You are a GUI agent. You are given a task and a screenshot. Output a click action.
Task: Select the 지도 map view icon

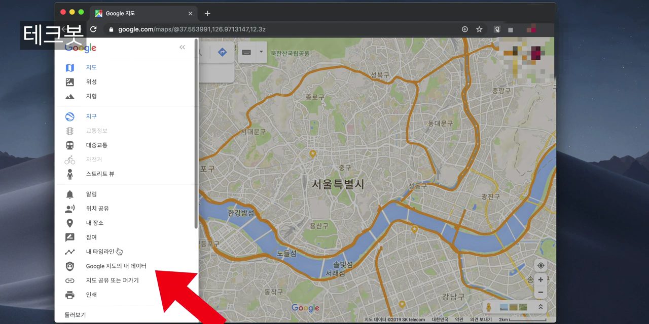(70, 68)
